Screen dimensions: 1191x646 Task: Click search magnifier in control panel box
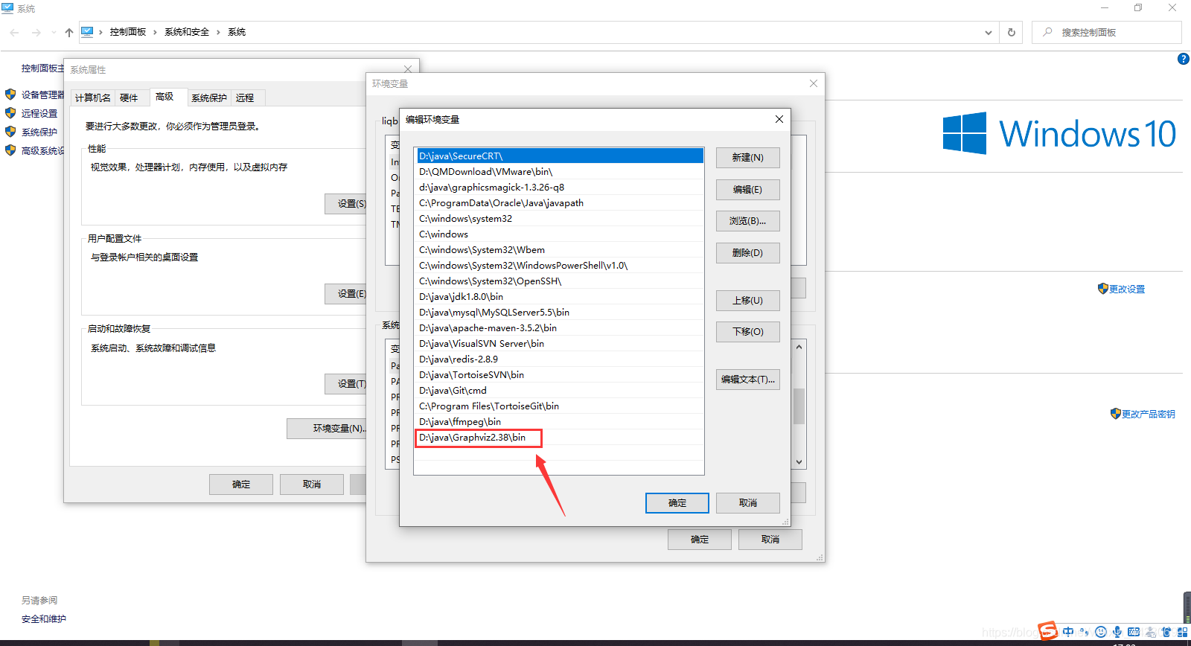click(1048, 32)
